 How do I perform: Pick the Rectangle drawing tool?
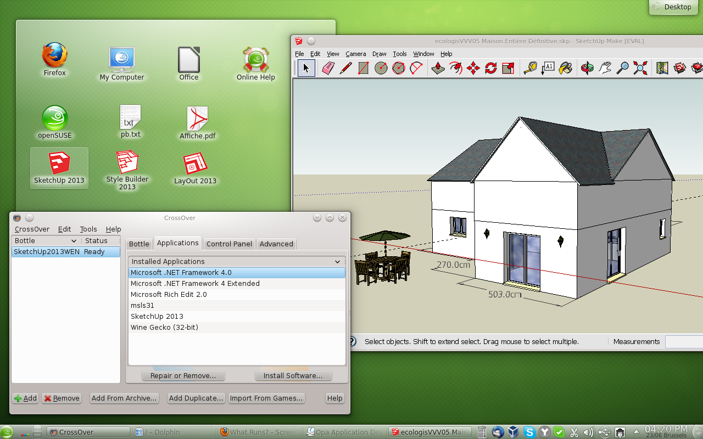pyautogui.click(x=362, y=68)
